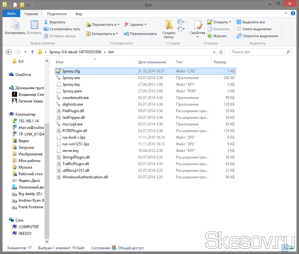The image size is (299, 254).
Task: Sort by the Дата изменения column header
Action: point(152,62)
